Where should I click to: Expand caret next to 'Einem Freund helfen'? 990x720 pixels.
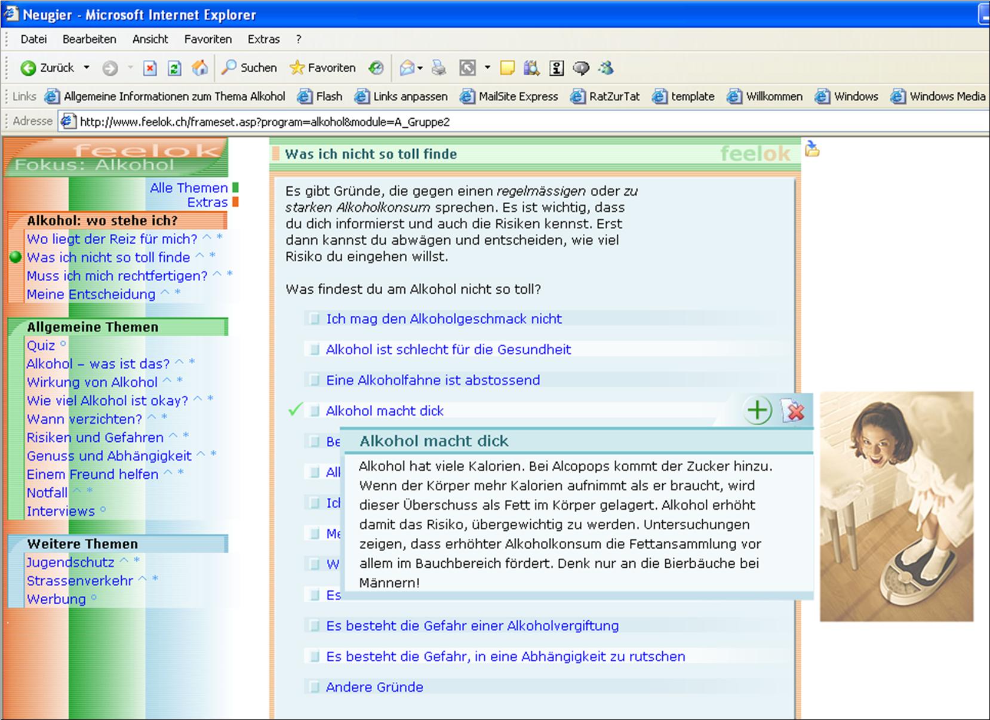pos(168,472)
